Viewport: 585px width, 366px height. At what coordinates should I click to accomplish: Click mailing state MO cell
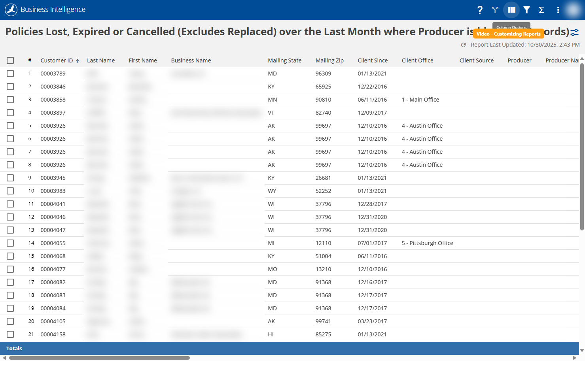pyautogui.click(x=273, y=269)
